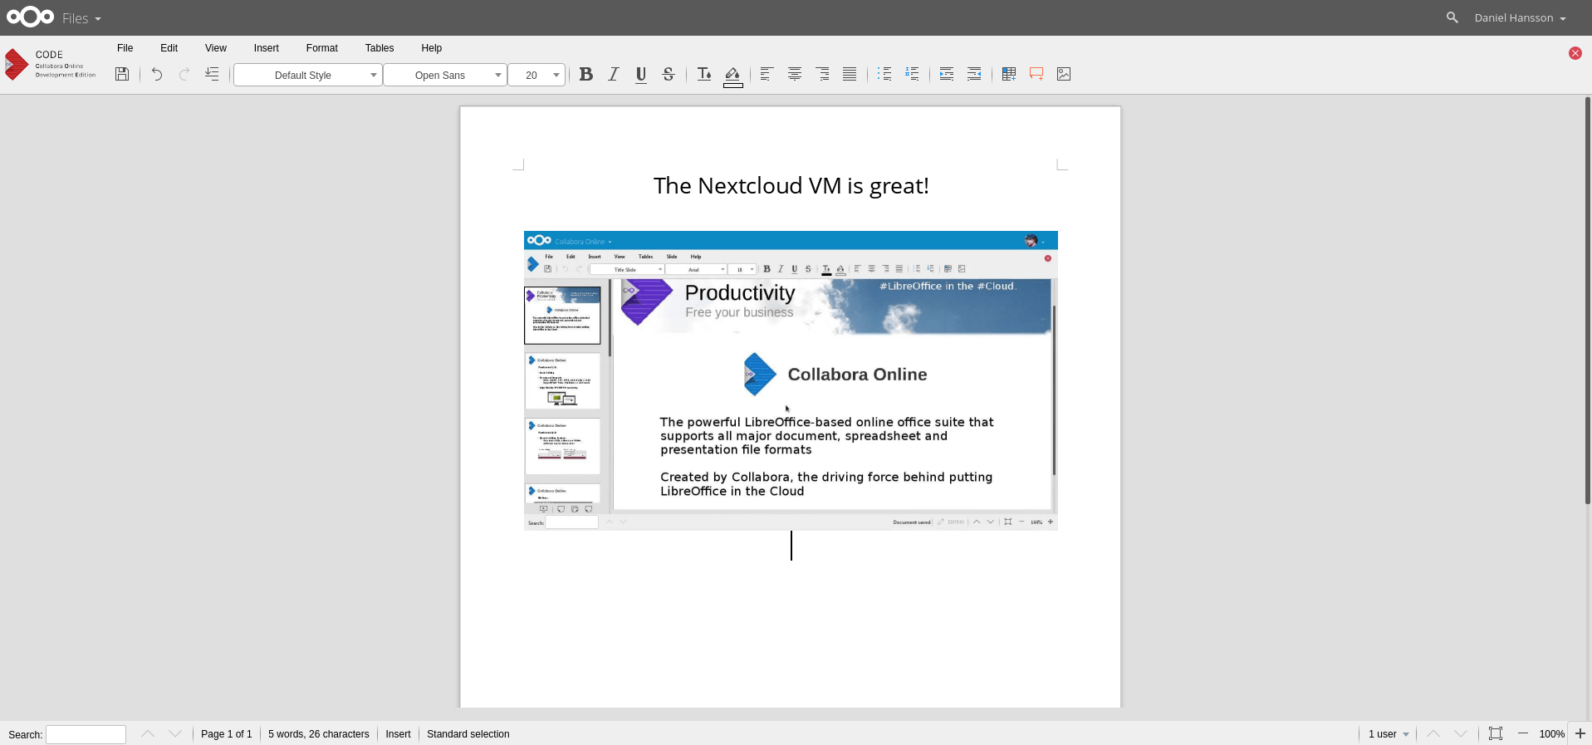Image resolution: width=1592 pixels, height=745 pixels.
Task: Decrease paragraph indent
Action: 974,74
